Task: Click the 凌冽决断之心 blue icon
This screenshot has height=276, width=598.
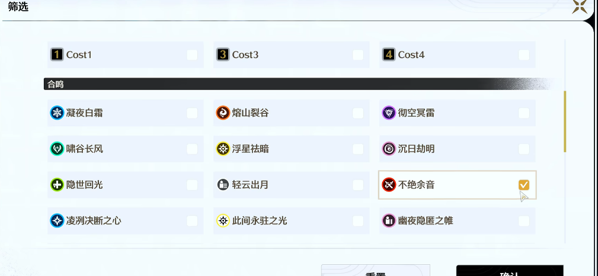Action: coord(57,221)
